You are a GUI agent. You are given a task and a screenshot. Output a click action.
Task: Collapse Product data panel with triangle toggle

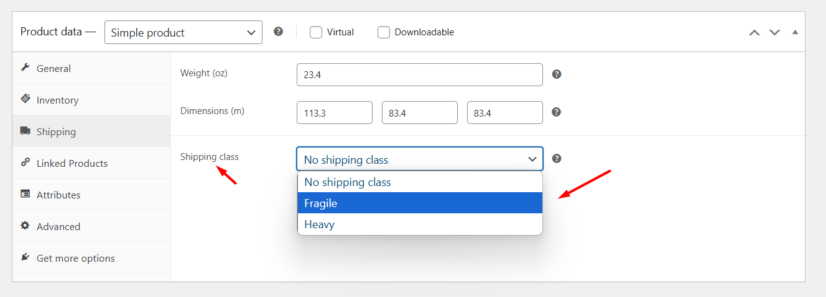pos(795,32)
